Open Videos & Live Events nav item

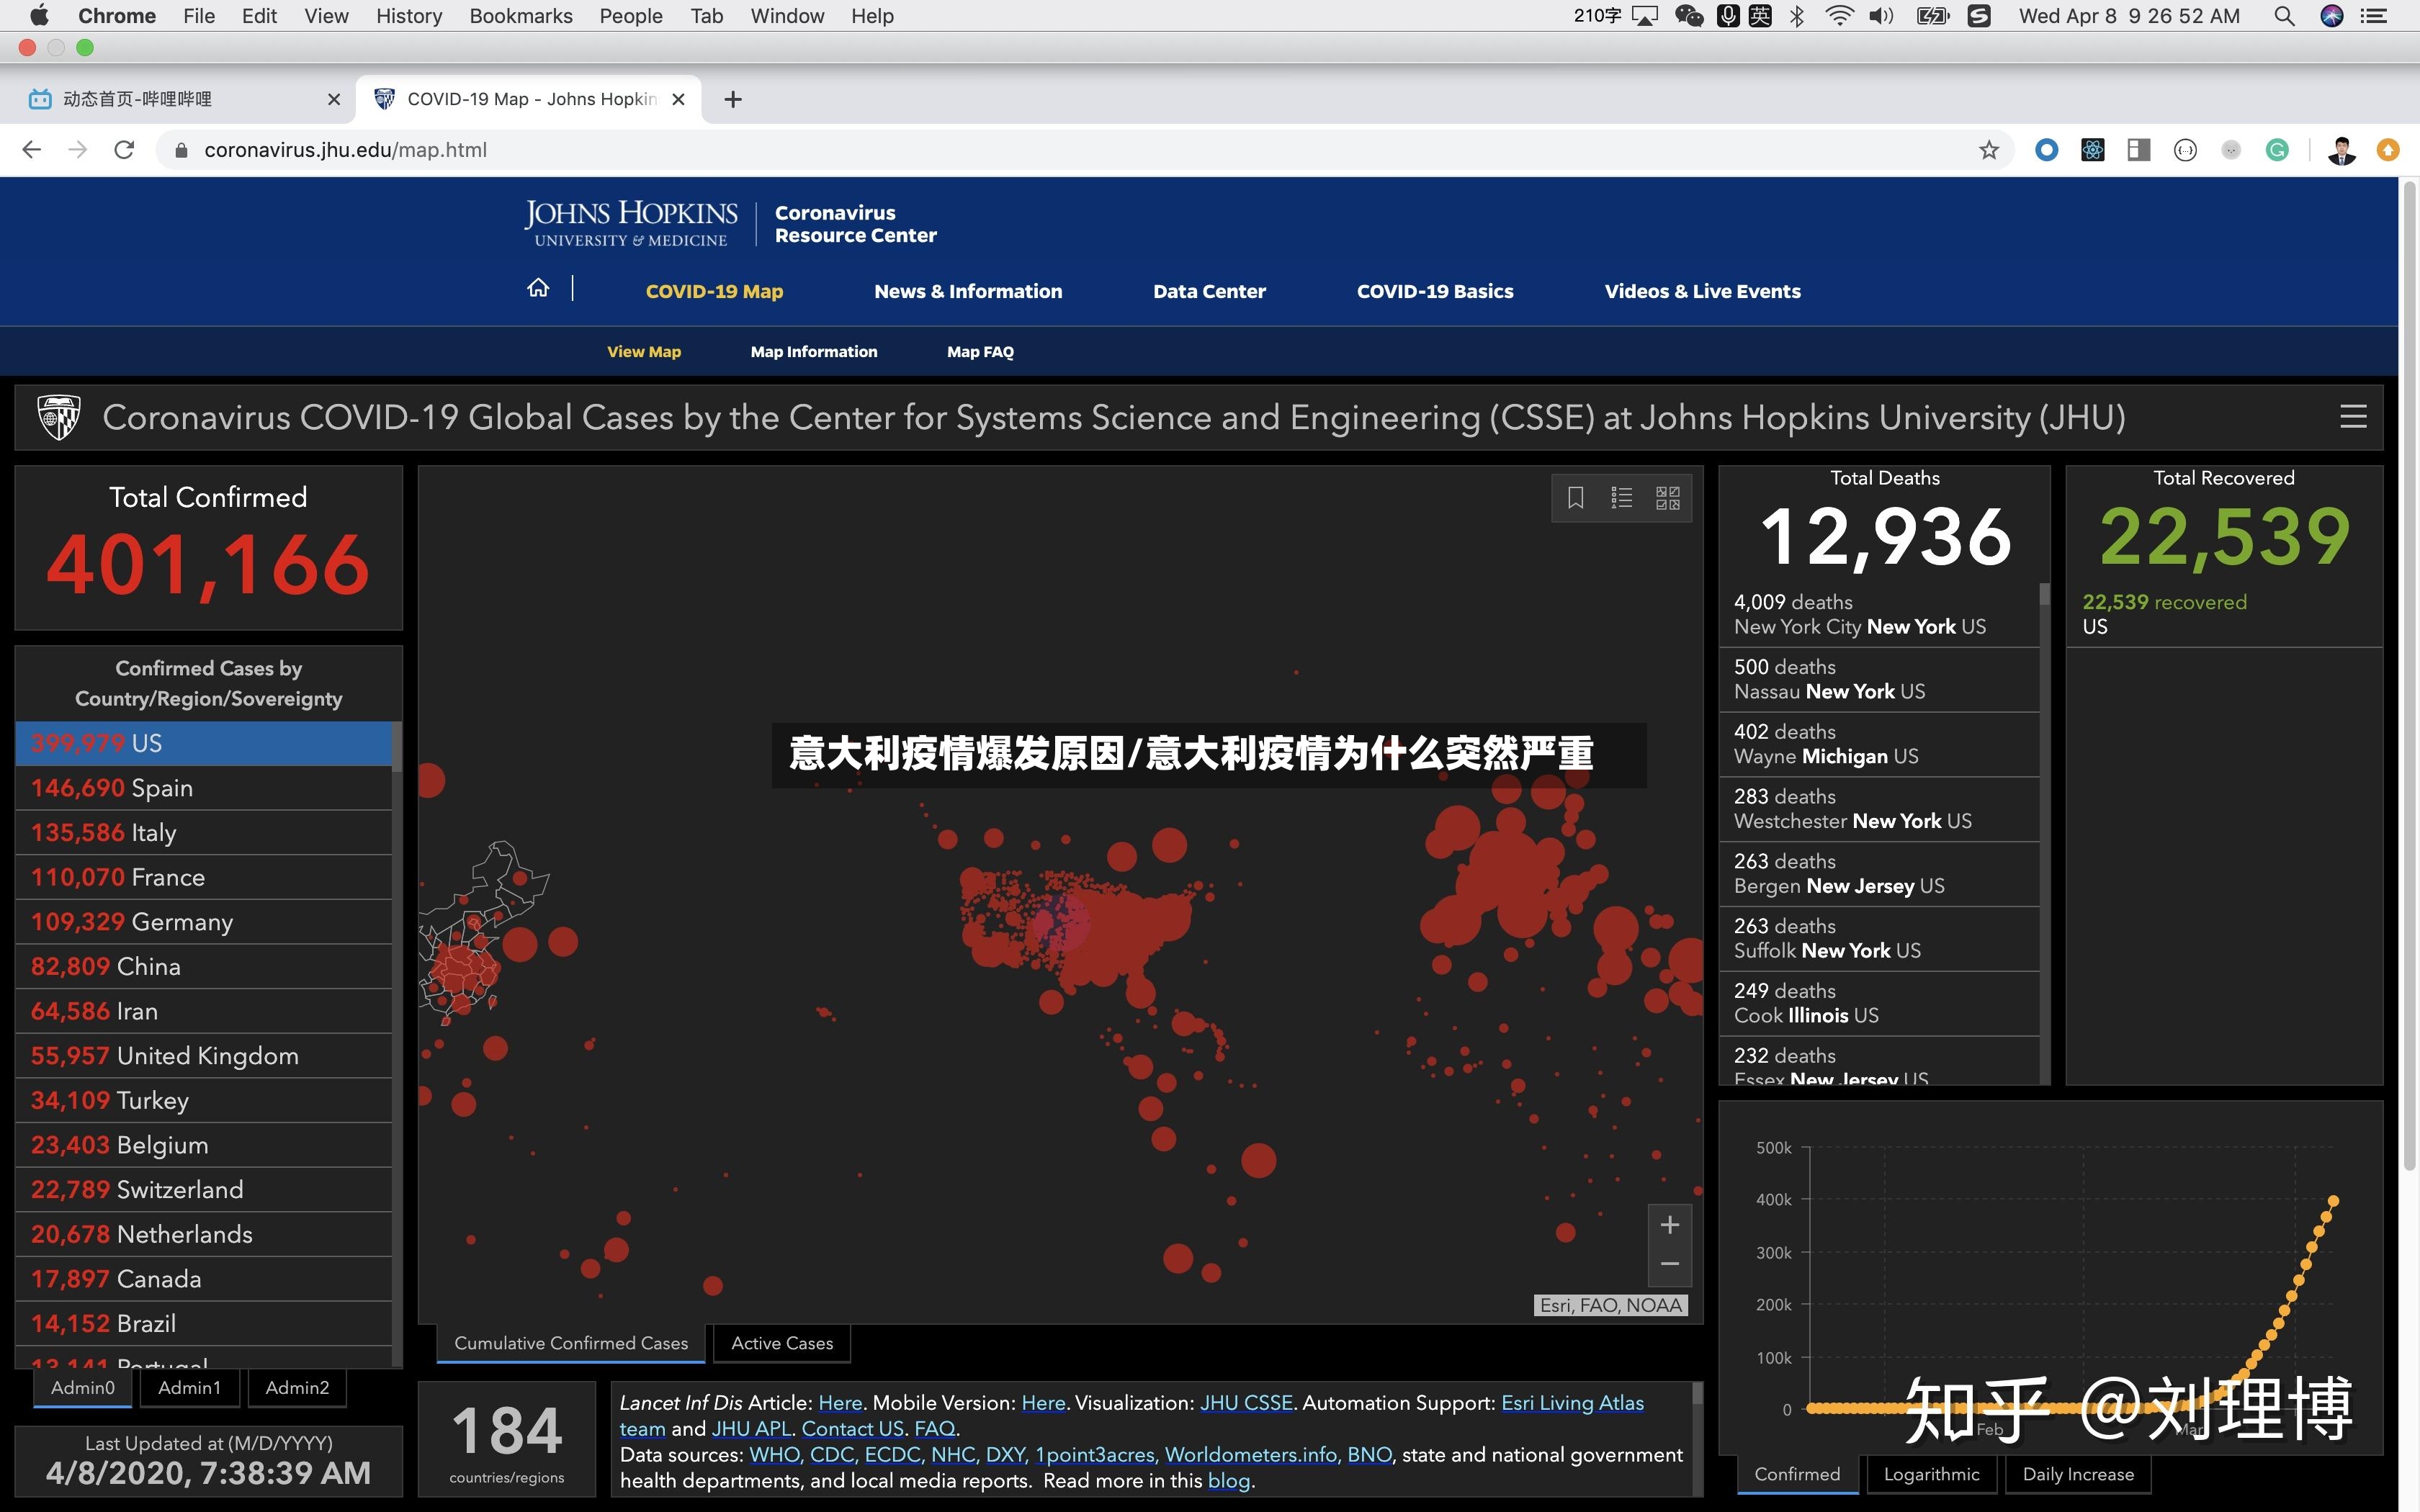click(x=1702, y=291)
